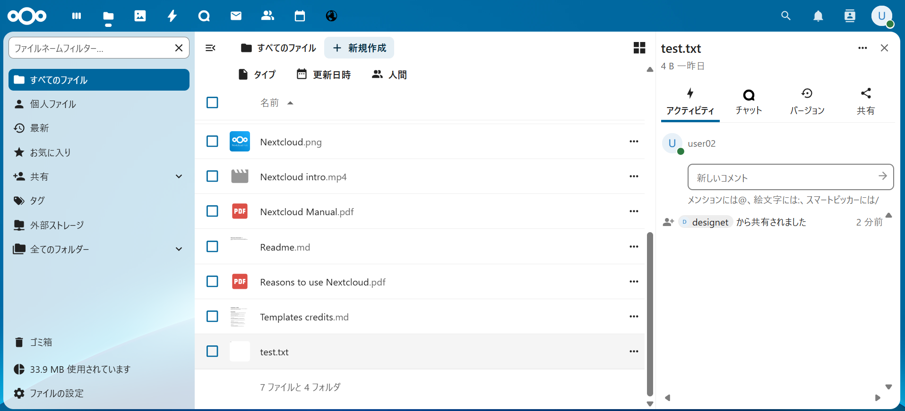Screen dimensions: 905x411
Task: Select the Nextcloud.png file checkbox
Action: [x=212, y=142]
